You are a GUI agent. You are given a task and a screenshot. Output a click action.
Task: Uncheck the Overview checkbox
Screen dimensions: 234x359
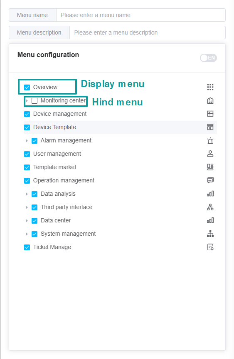tap(27, 87)
